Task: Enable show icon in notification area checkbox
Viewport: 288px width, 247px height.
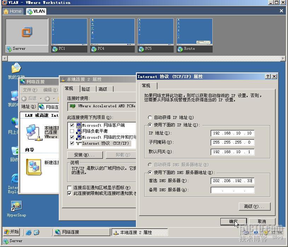Action: [x=69, y=188]
